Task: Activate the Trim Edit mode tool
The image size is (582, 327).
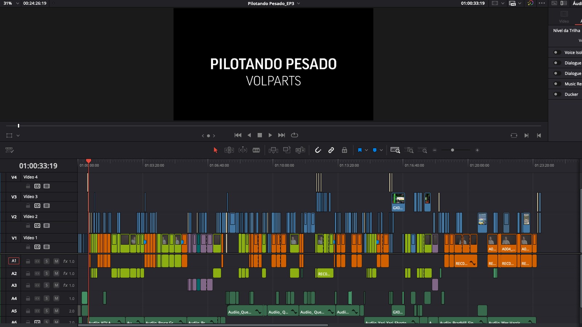Action: pos(229,150)
